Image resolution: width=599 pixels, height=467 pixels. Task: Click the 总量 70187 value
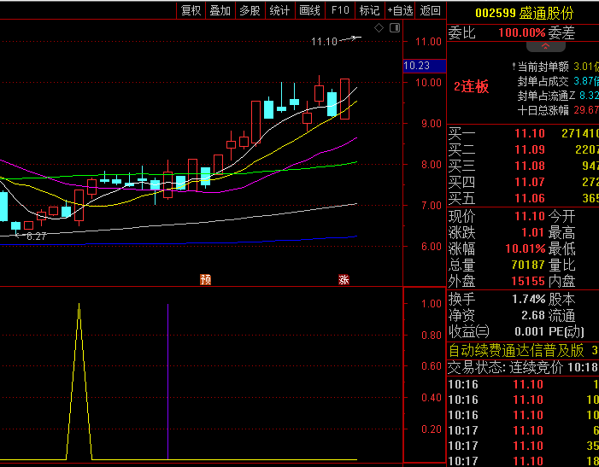pyautogui.click(x=528, y=265)
